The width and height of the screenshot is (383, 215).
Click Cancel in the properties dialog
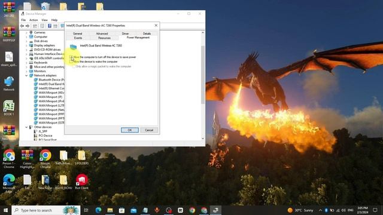(x=149, y=130)
